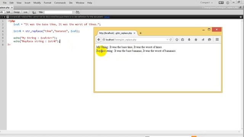The height and width of the screenshot is (137, 244).
Task: Click the info icon in the black bar
Action: point(8,17)
